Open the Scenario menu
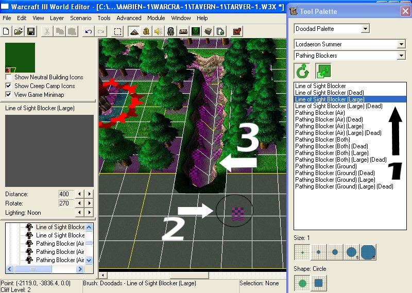Image resolution: width=412 pixels, height=293 pixels. coord(80,18)
